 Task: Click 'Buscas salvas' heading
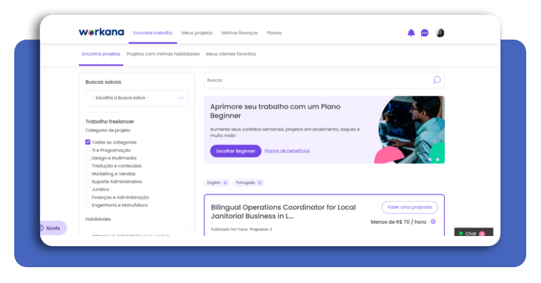click(x=103, y=82)
